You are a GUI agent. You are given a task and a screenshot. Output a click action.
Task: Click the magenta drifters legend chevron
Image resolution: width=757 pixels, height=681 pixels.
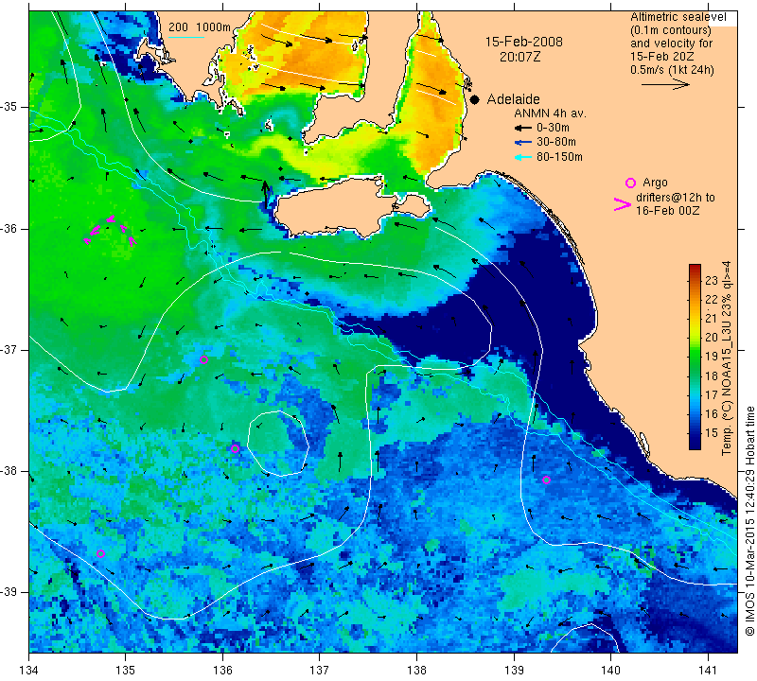tap(623, 204)
